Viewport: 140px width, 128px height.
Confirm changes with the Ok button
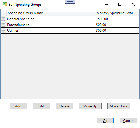(x=105, y=120)
